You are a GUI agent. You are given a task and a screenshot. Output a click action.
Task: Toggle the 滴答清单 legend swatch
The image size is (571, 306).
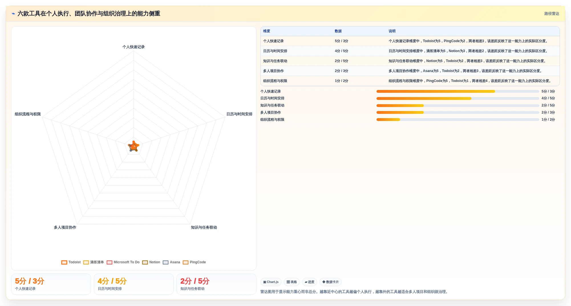(x=86, y=262)
